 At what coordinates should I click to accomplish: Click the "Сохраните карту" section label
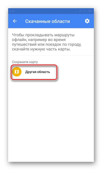[25, 62]
